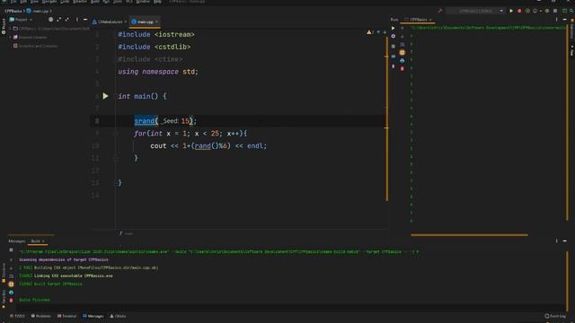Open the CMake tool window
The width and height of the screenshot is (575, 323).
click(118, 316)
